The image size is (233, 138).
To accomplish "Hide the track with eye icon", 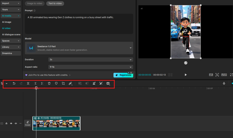I will pyautogui.click(x=11, y=123).
